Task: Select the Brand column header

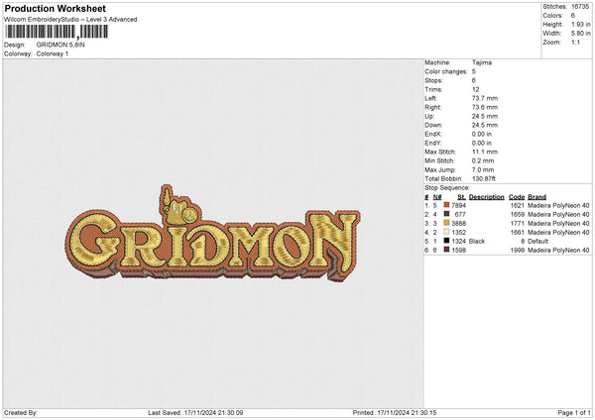Action: [x=536, y=197]
